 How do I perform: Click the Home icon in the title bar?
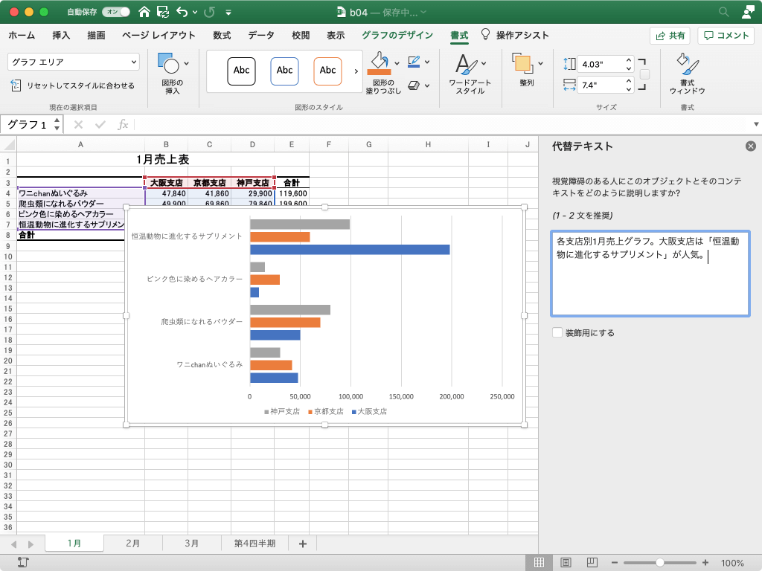tap(144, 12)
